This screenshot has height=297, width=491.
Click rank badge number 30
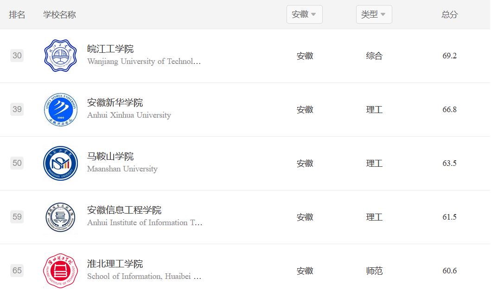(x=17, y=56)
